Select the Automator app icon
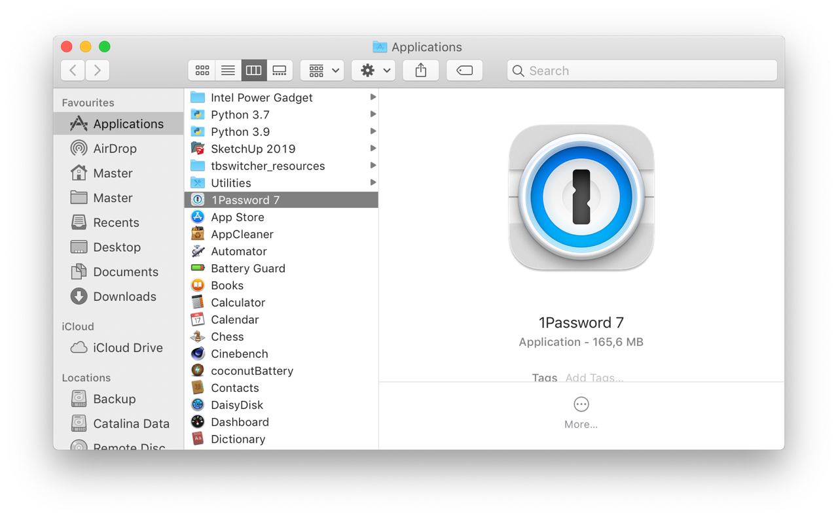Viewport: 838px width, 520px height. (x=198, y=251)
